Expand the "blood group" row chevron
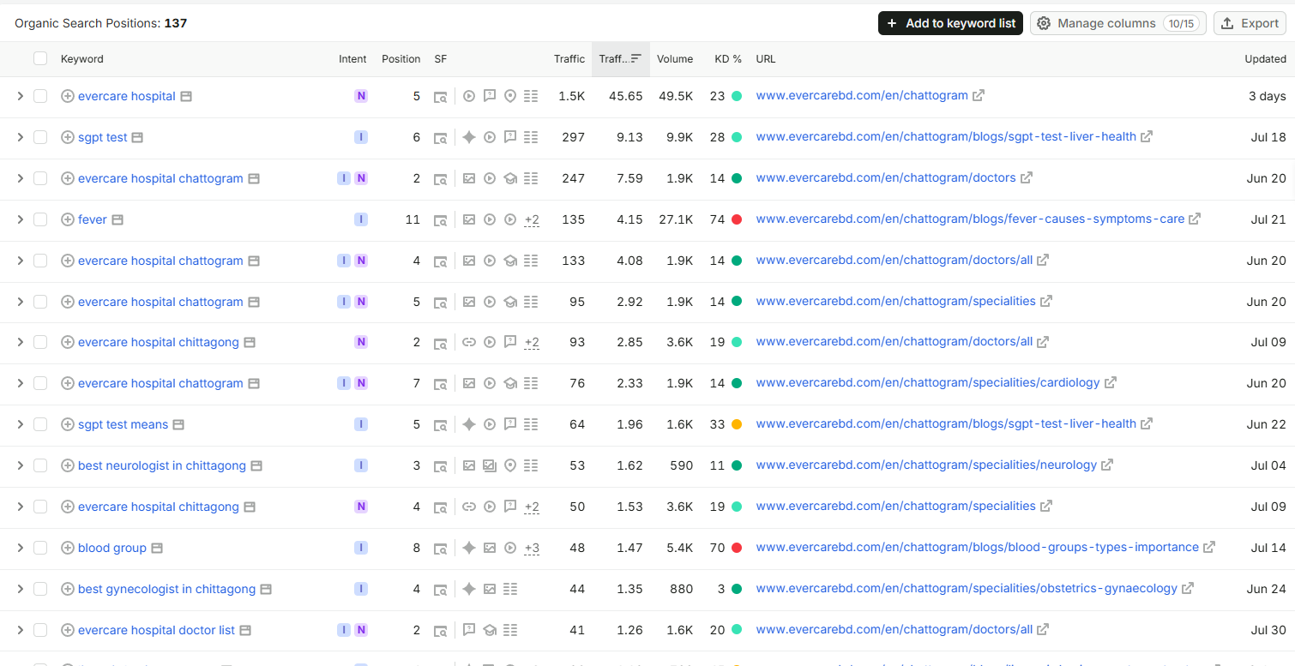The image size is (1295, 666). pyautogui.click(x=21, y=548)
